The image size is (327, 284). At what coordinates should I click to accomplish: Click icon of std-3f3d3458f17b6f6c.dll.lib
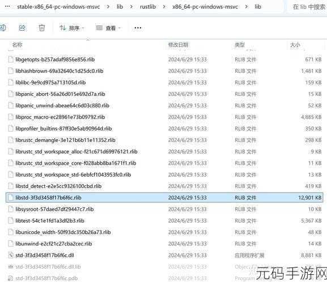pos(11,266)
